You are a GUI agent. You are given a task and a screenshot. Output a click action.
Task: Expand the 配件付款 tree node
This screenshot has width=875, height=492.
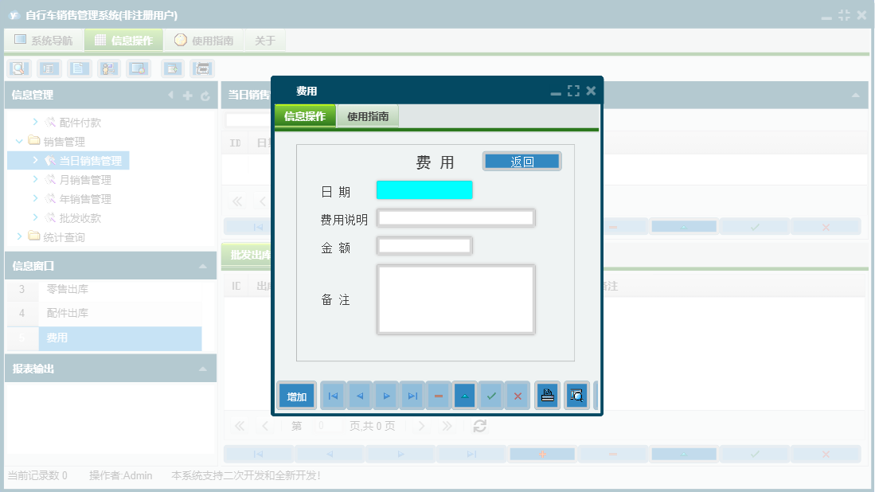[x=35, y=122]
